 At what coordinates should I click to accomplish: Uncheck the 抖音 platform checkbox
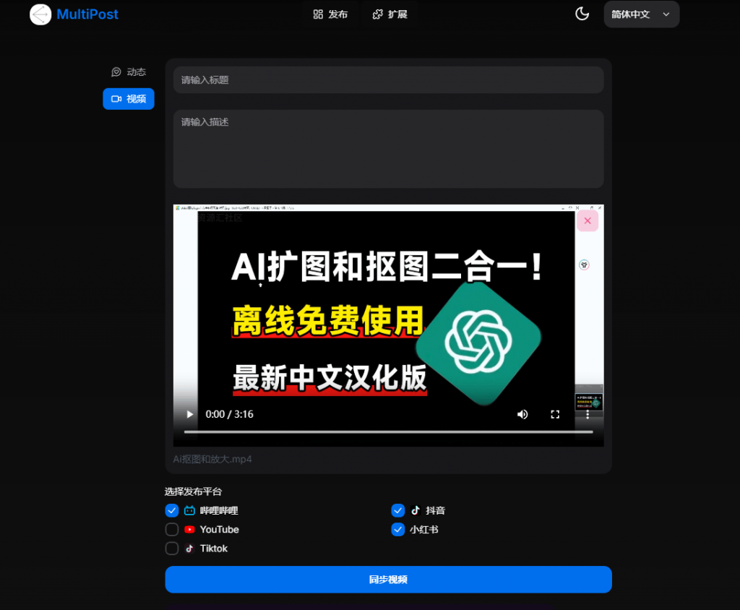[398, 511]
